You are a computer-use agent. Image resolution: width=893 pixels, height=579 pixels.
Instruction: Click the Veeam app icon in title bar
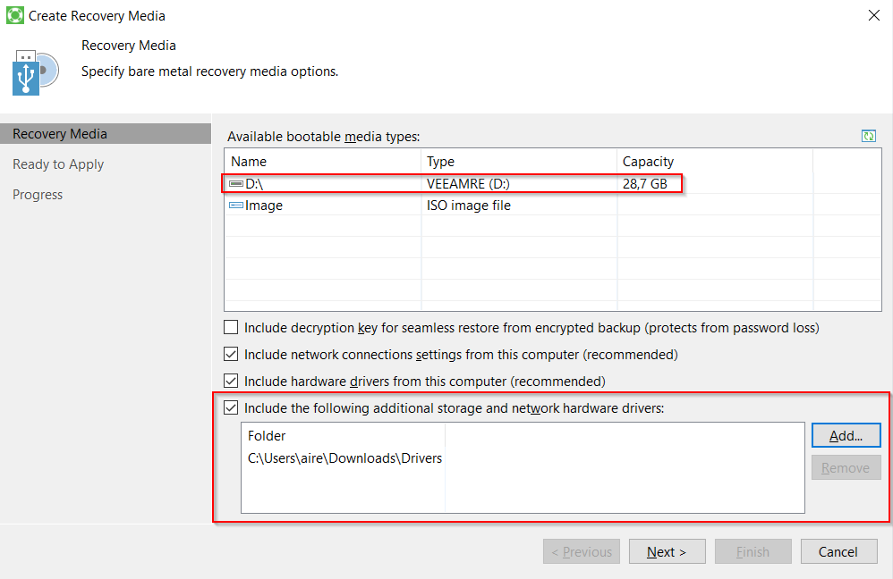tap(14, 15)
